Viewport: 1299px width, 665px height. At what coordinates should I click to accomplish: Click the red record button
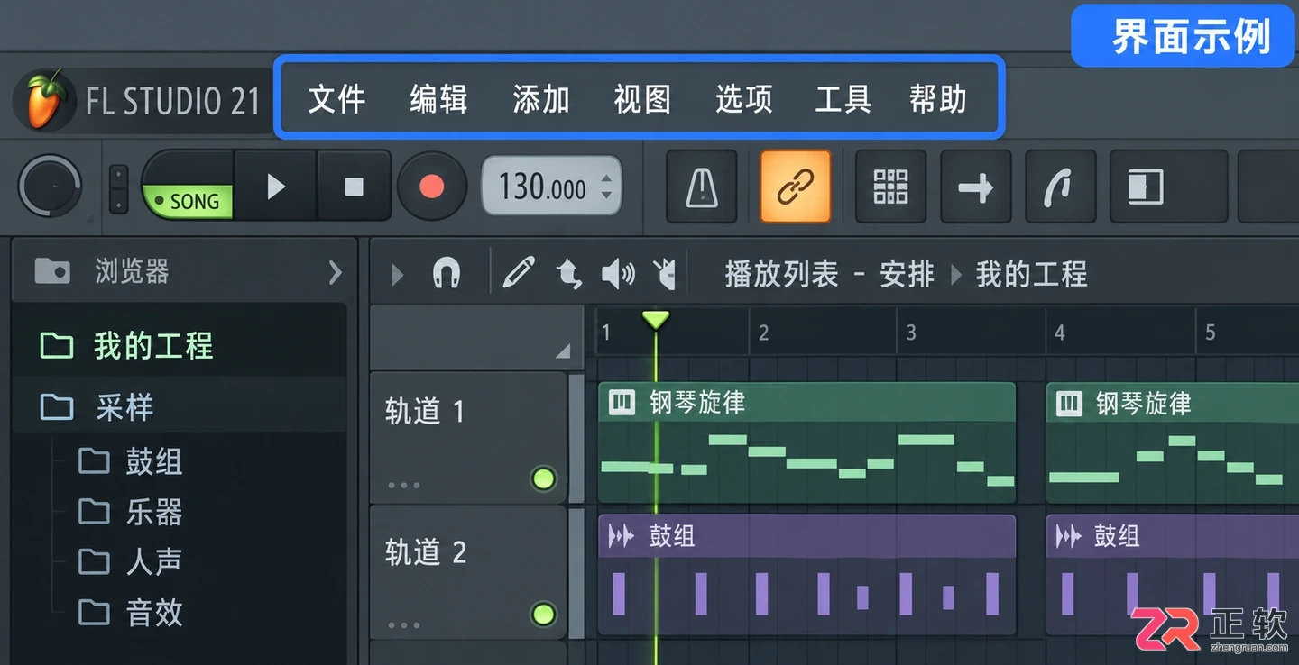coord(432,187)
